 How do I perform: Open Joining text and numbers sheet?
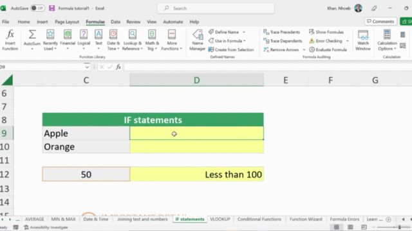click(x=142, y=219)
